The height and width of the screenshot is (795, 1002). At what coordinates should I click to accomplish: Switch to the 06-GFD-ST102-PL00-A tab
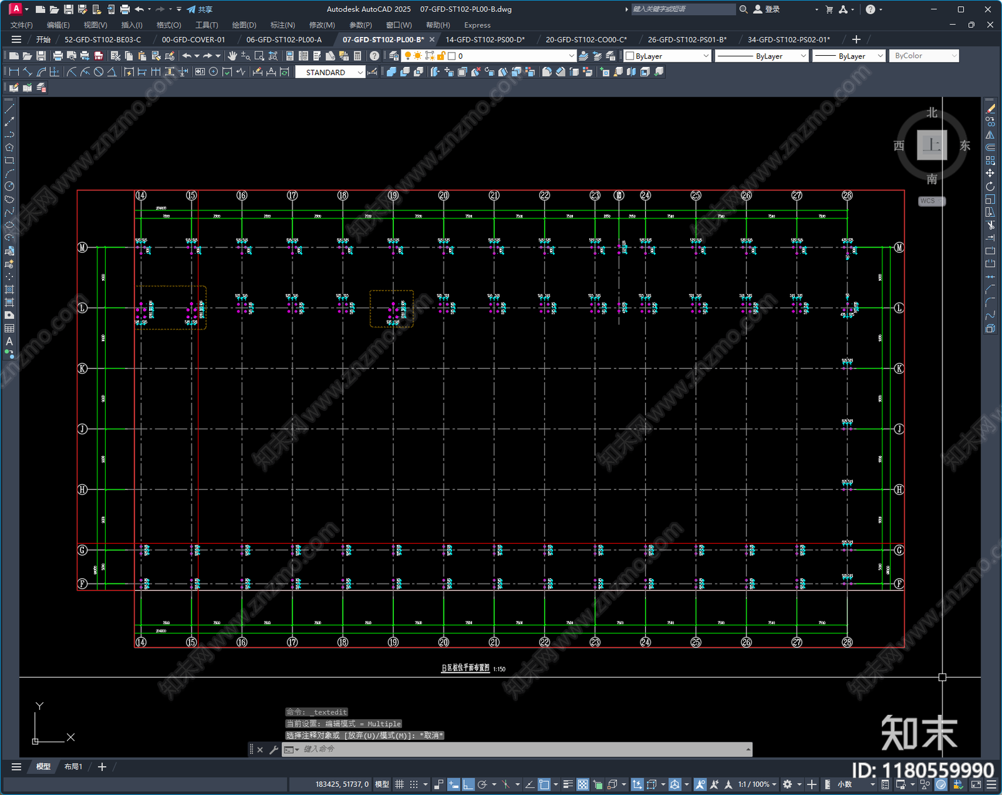[284, 39]
